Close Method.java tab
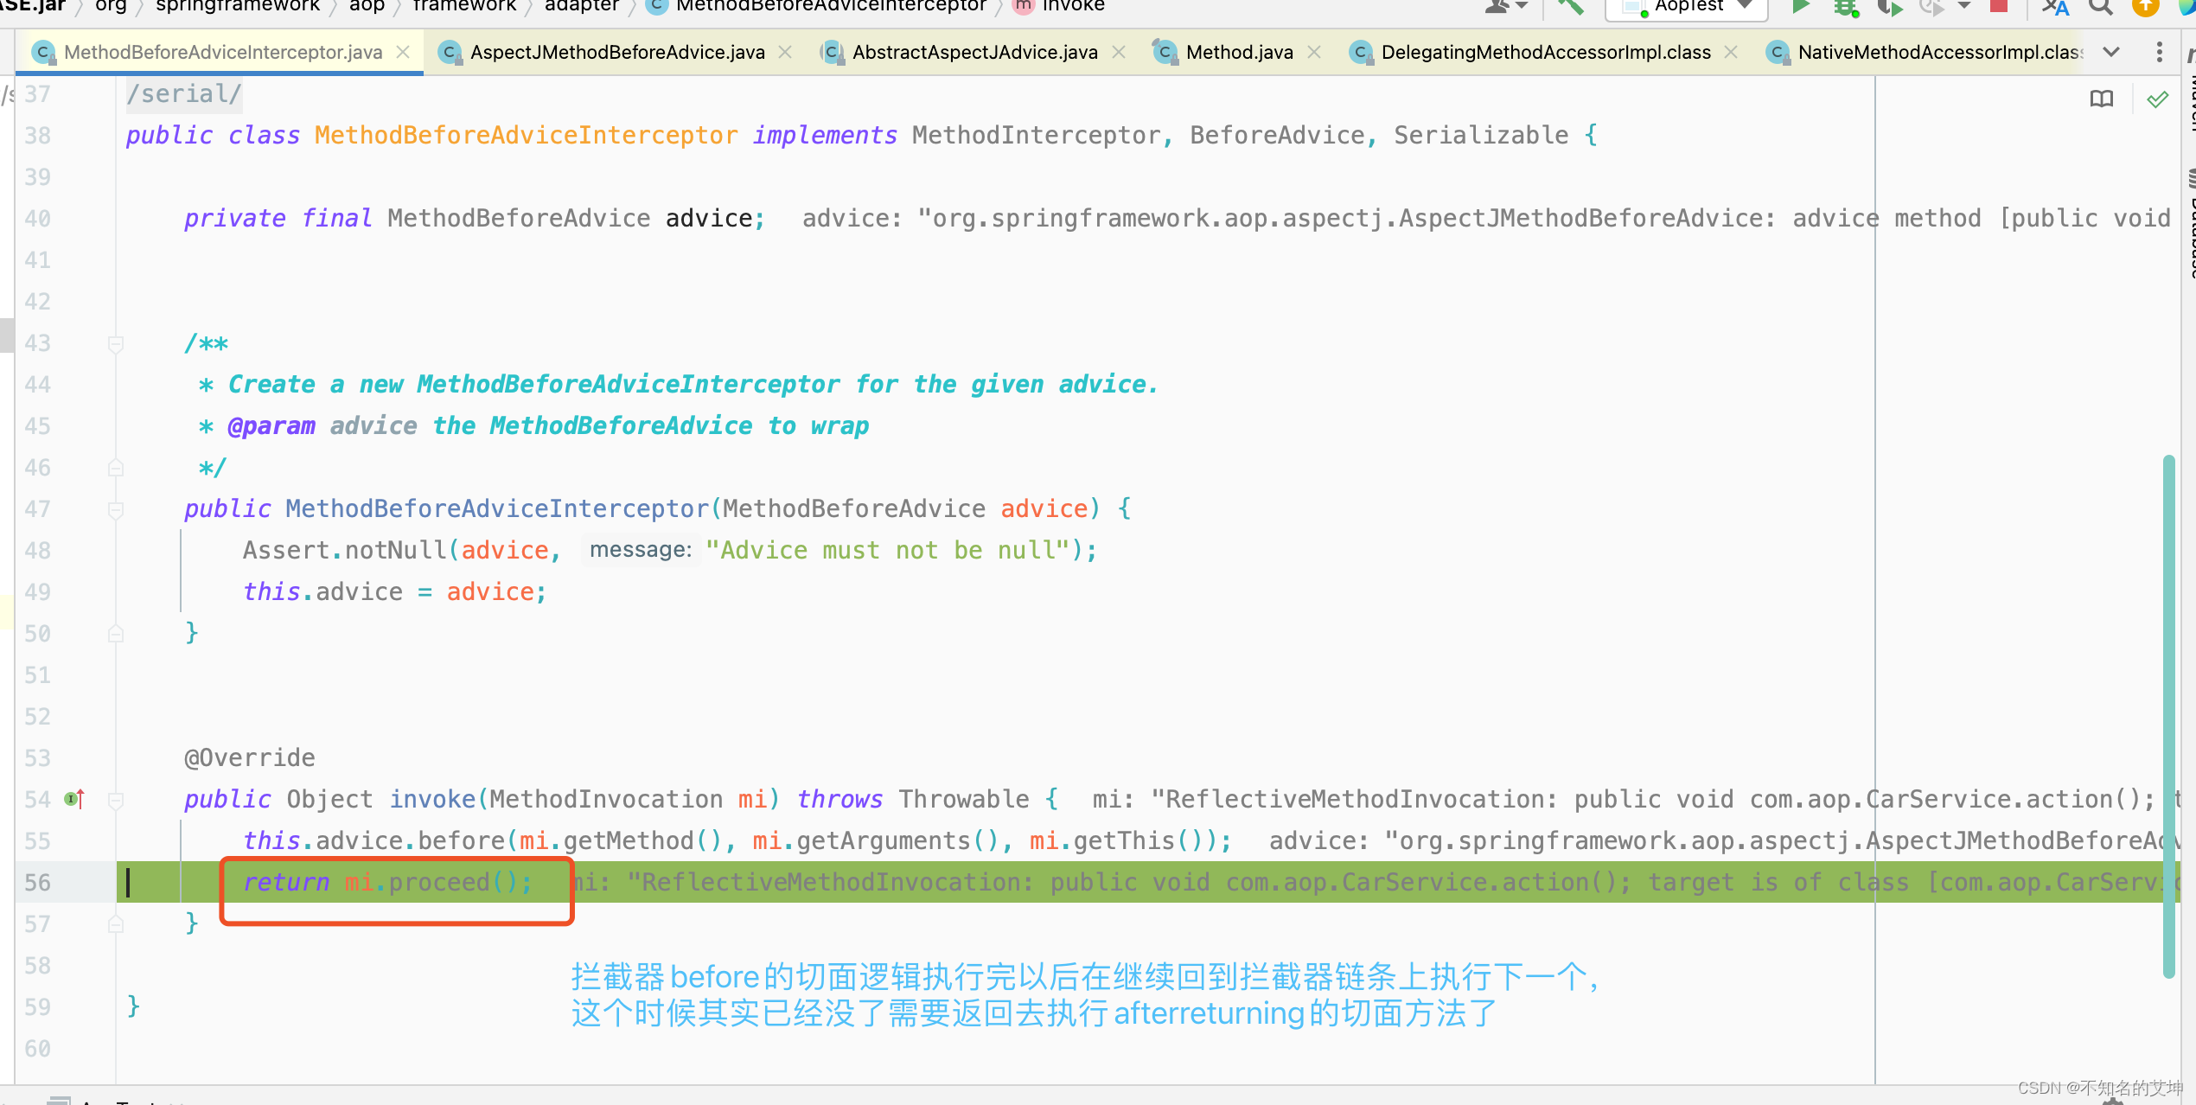Screen dimensions: 2196x1105 pyautogui.click(x=1314, y=52)
